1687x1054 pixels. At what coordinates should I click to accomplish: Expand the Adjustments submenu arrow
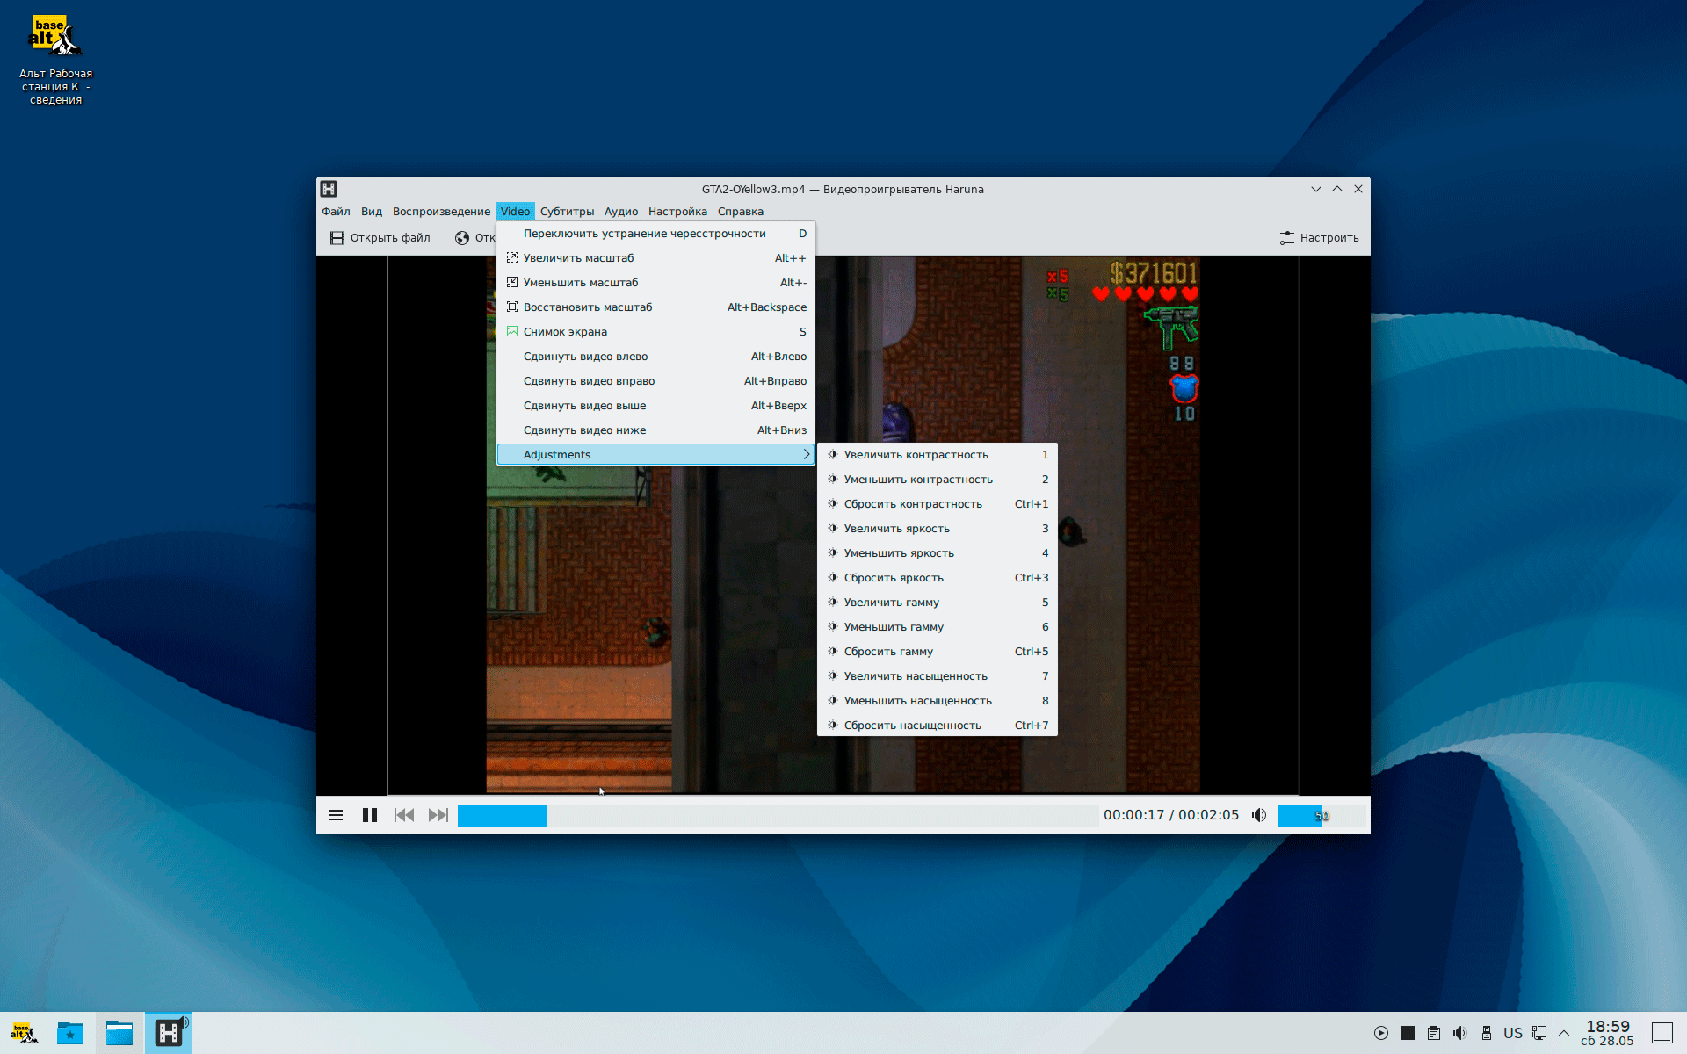point(806,455)
